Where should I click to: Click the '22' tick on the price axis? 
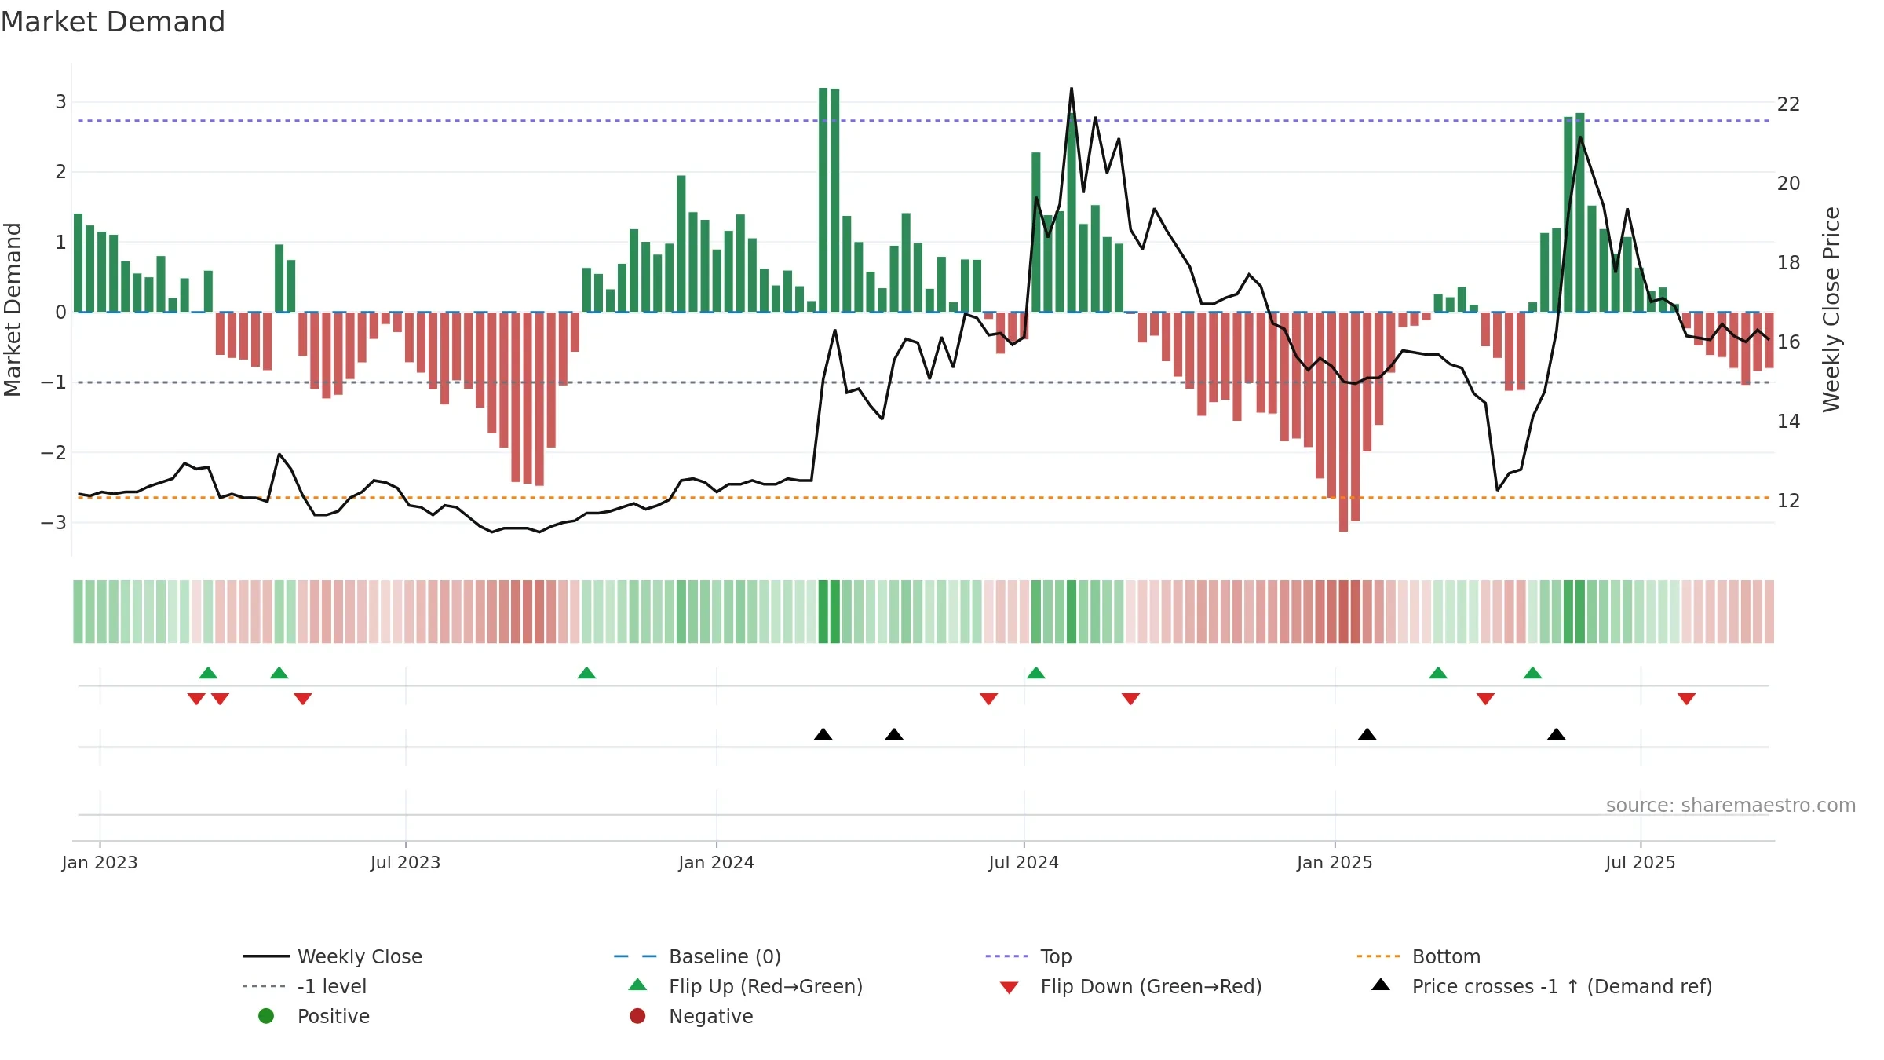pos(1789,104)
